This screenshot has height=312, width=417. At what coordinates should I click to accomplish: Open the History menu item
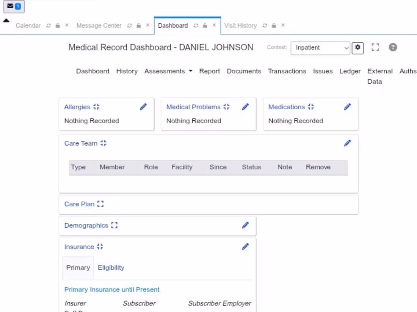[127, 71]
